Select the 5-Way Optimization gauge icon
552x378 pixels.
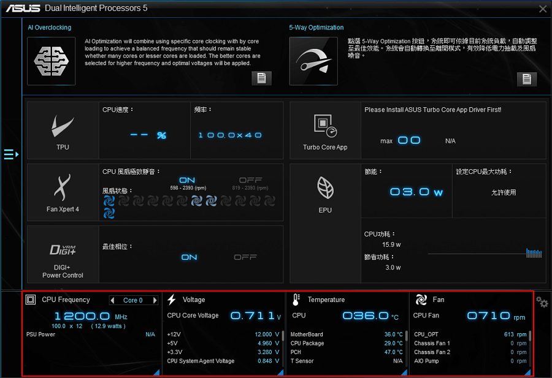(313, 61)
